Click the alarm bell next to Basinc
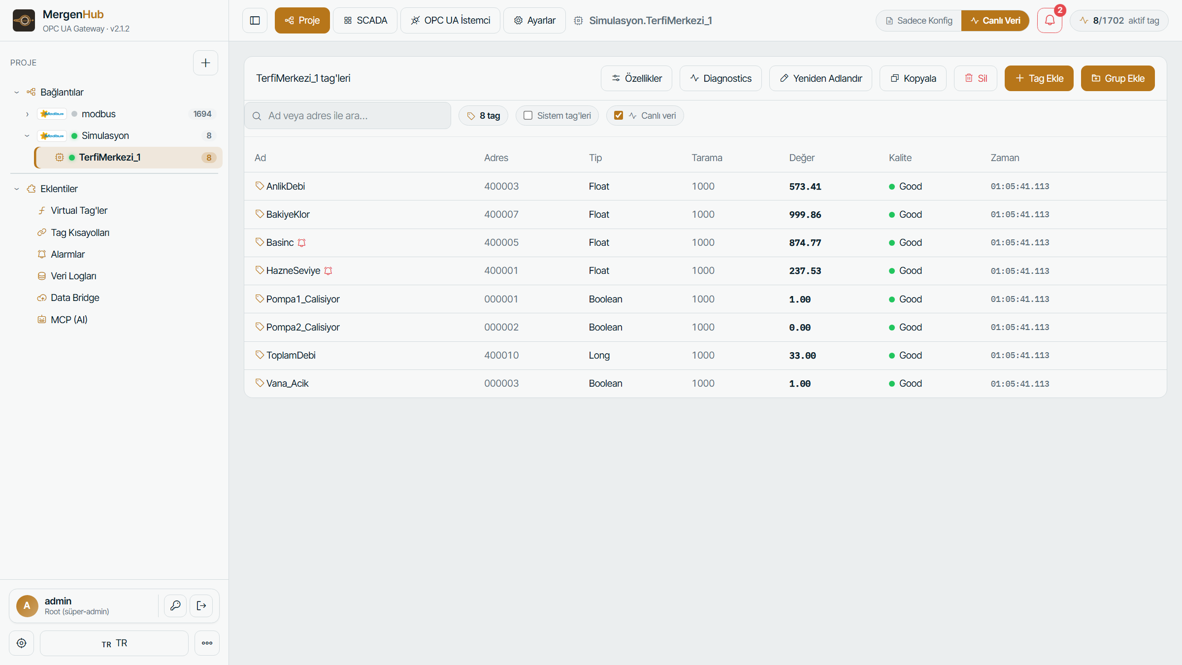The width and height of the screenshot is (1182, 665). point(302,242)
